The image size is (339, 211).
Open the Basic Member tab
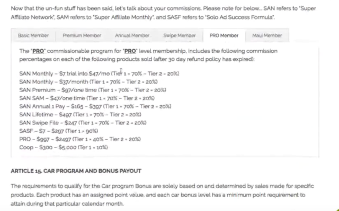33,35
